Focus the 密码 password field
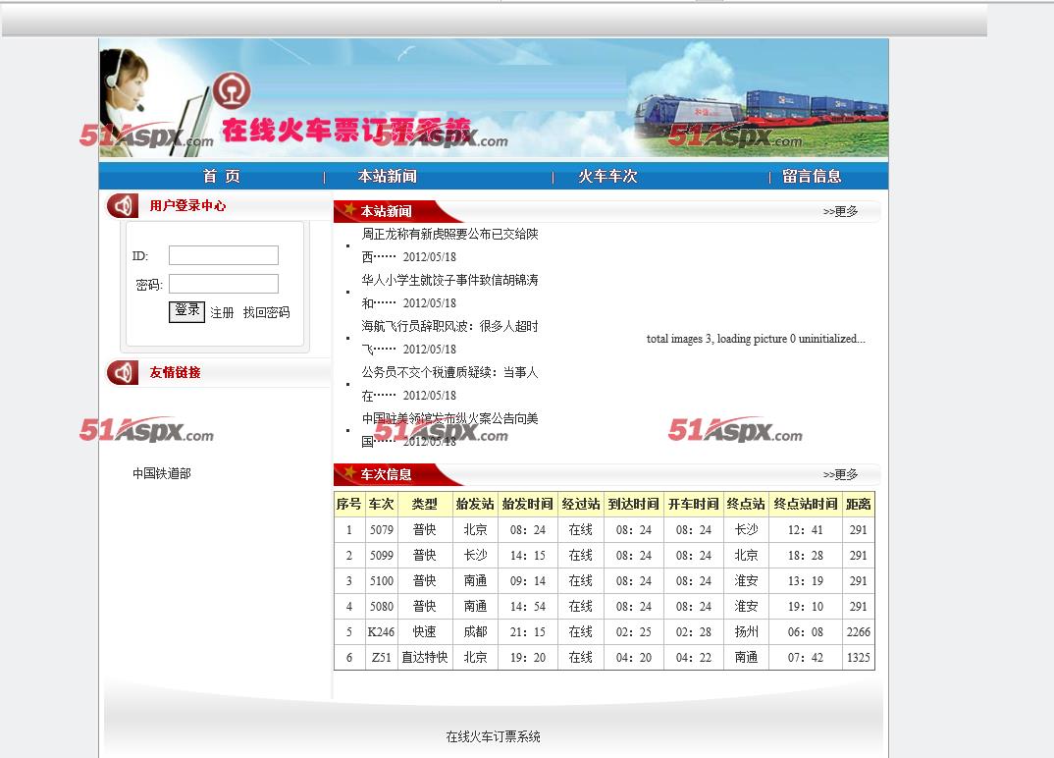1054x758 pixels. [x=224, y=284]
